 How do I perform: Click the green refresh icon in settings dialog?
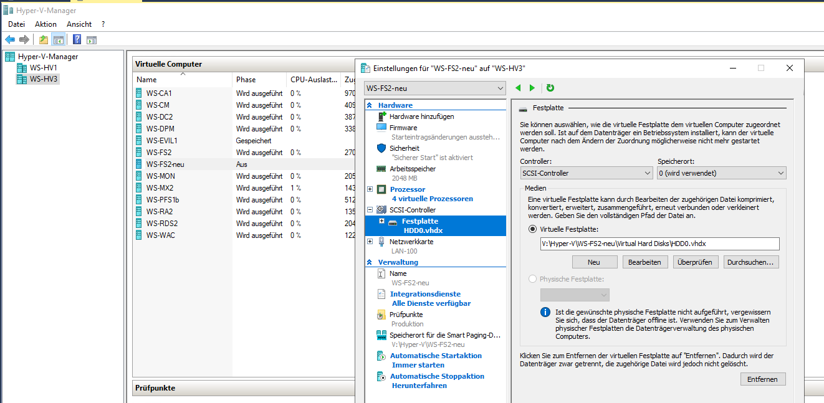[550, 88]
